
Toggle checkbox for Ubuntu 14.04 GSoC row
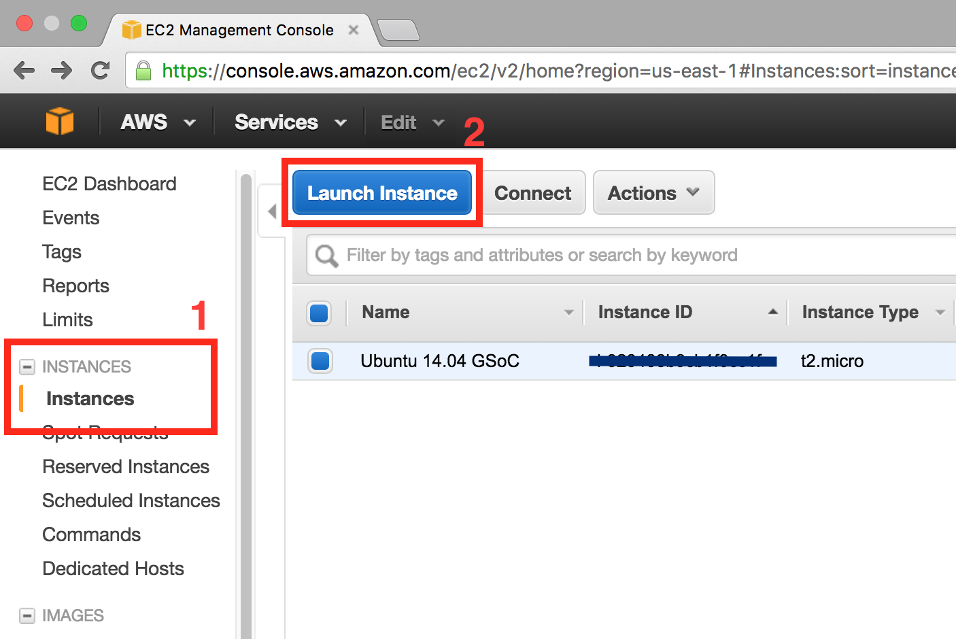click(x=320, y=361)
